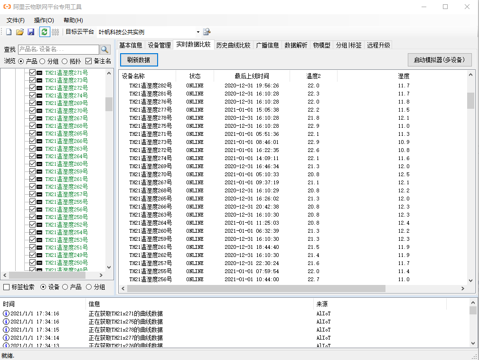Click the device icon next to TH21温湿度265号
This screenshot has width=479, height=360.
[x=39, y=133]
